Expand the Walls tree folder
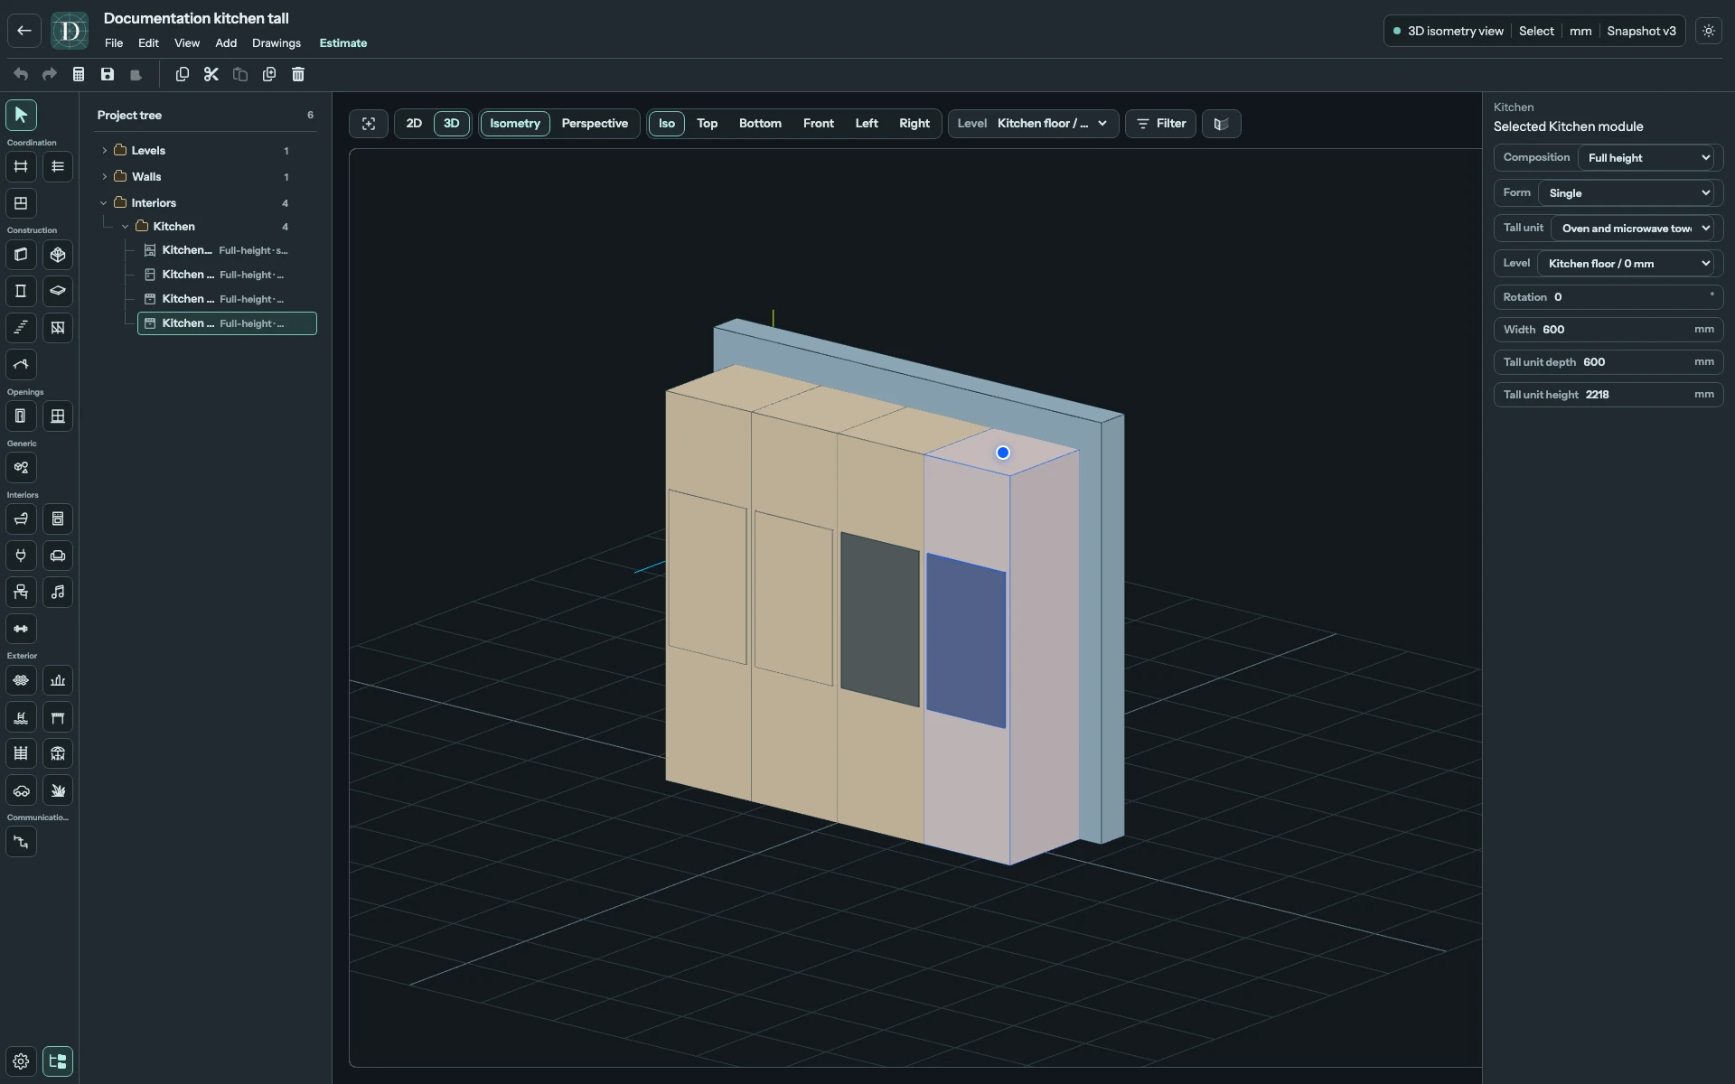 104,177
